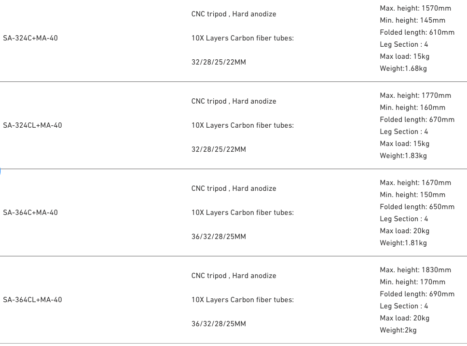Click the SA-324CL+MA-40 model name

coord(32,125)
